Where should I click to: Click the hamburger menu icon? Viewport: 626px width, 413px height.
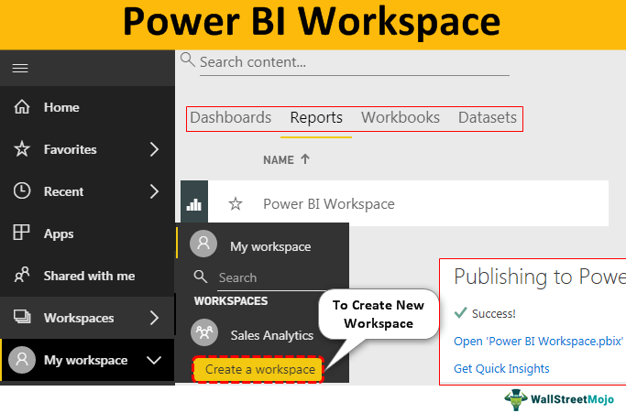coord(20,68)
